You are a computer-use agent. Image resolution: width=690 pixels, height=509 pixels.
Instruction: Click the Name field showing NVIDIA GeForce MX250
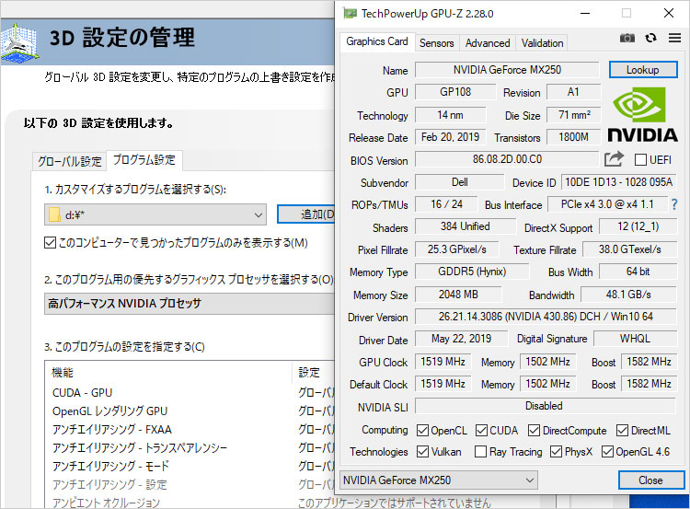click(507, 70)
